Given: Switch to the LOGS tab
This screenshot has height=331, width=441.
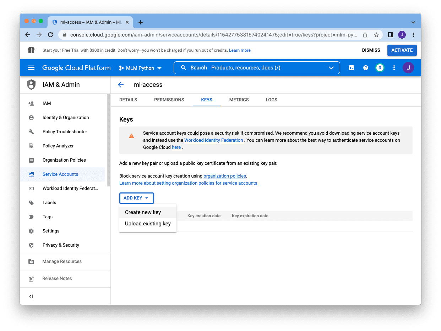Looking at the screenshot, I should (x=271, y=100).
